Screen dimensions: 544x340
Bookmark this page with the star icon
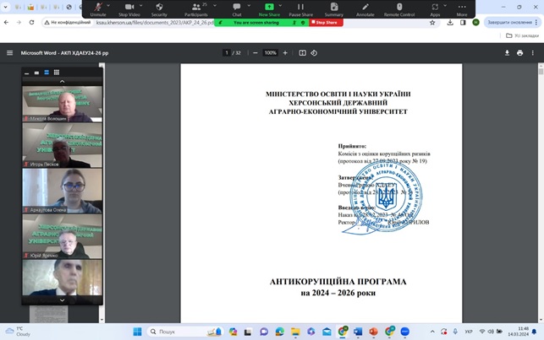coord(432,23)
